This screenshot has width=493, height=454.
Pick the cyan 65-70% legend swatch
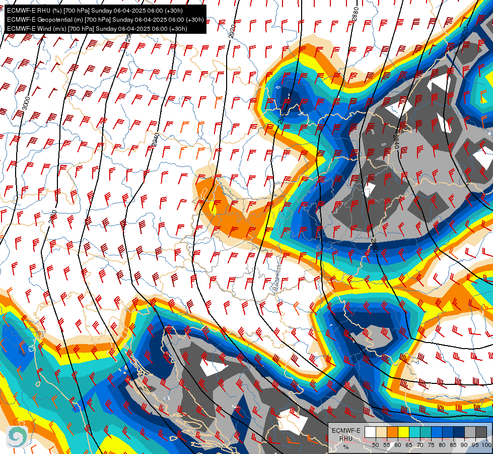coord(414,432)
